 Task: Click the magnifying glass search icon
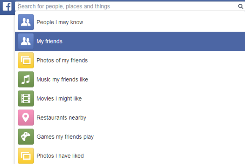240,6
